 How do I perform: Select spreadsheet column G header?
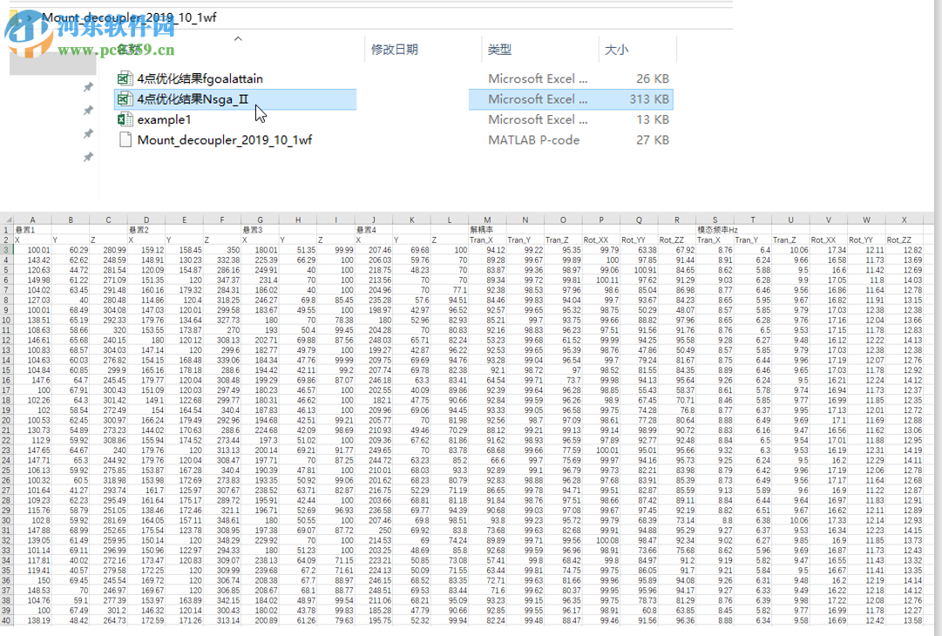(261, 220)
